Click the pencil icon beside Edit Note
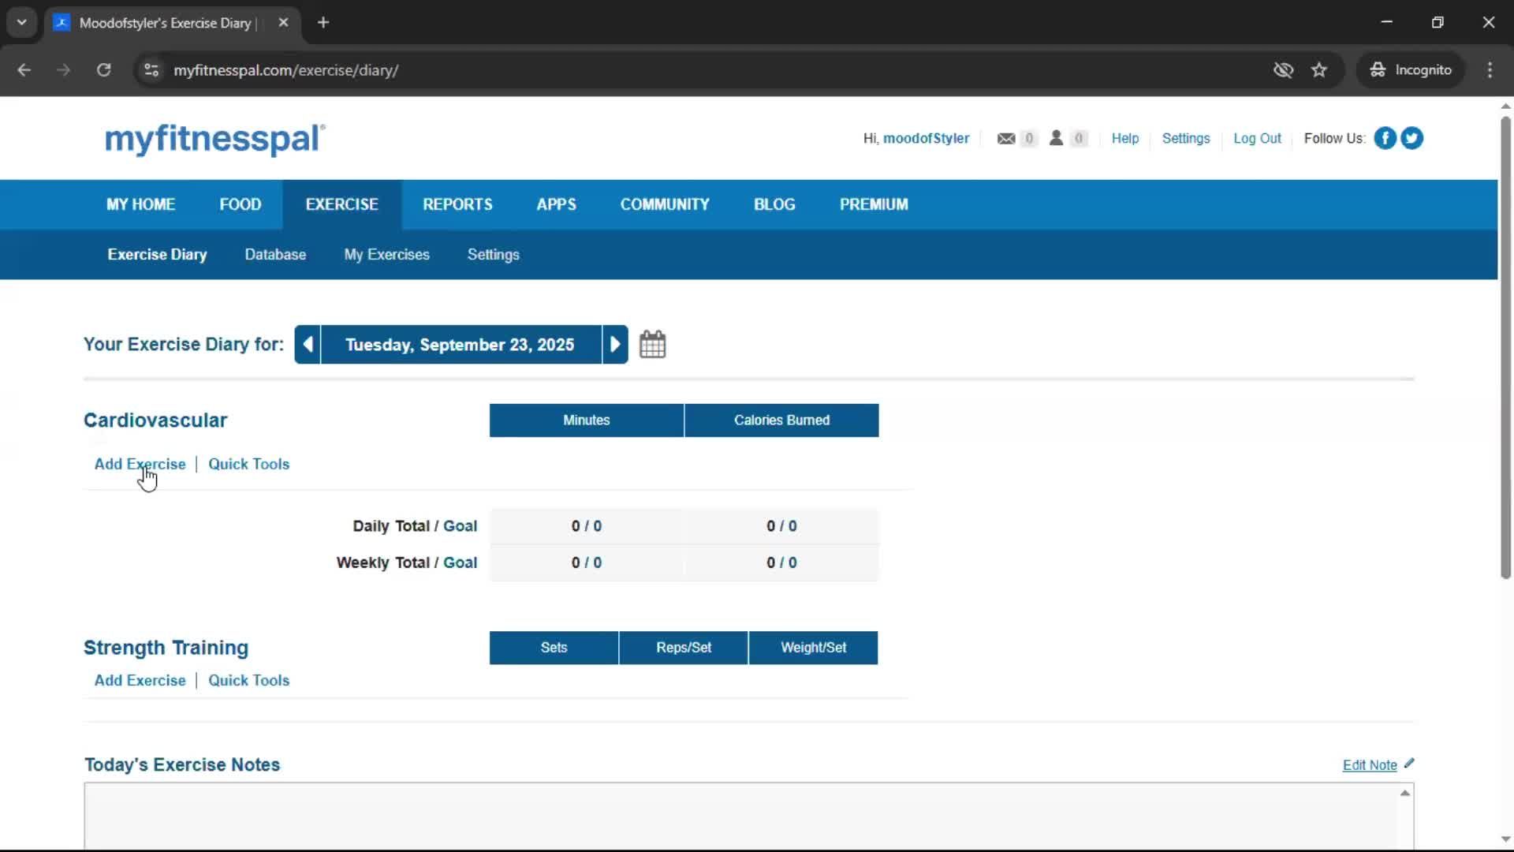Screen dimensions: 1514x852 [1409, 764]
